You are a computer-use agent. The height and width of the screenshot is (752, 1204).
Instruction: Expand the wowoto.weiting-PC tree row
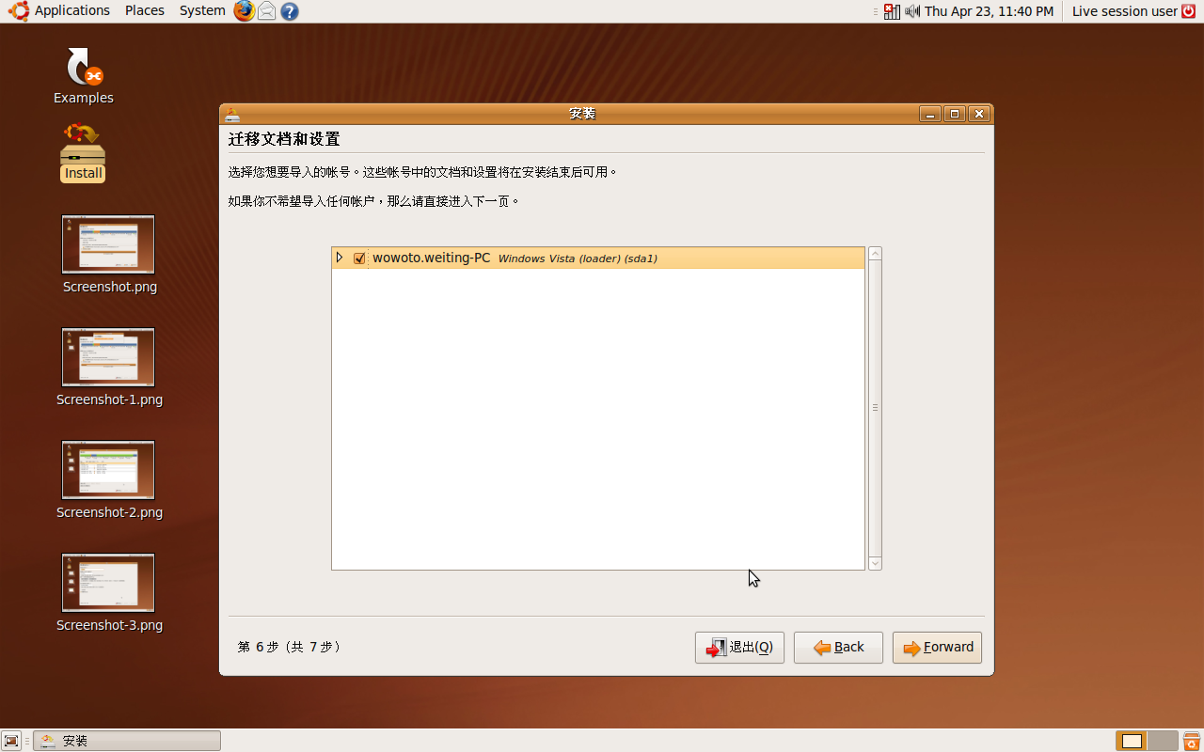pyautogui.click(x=340, y=258)
